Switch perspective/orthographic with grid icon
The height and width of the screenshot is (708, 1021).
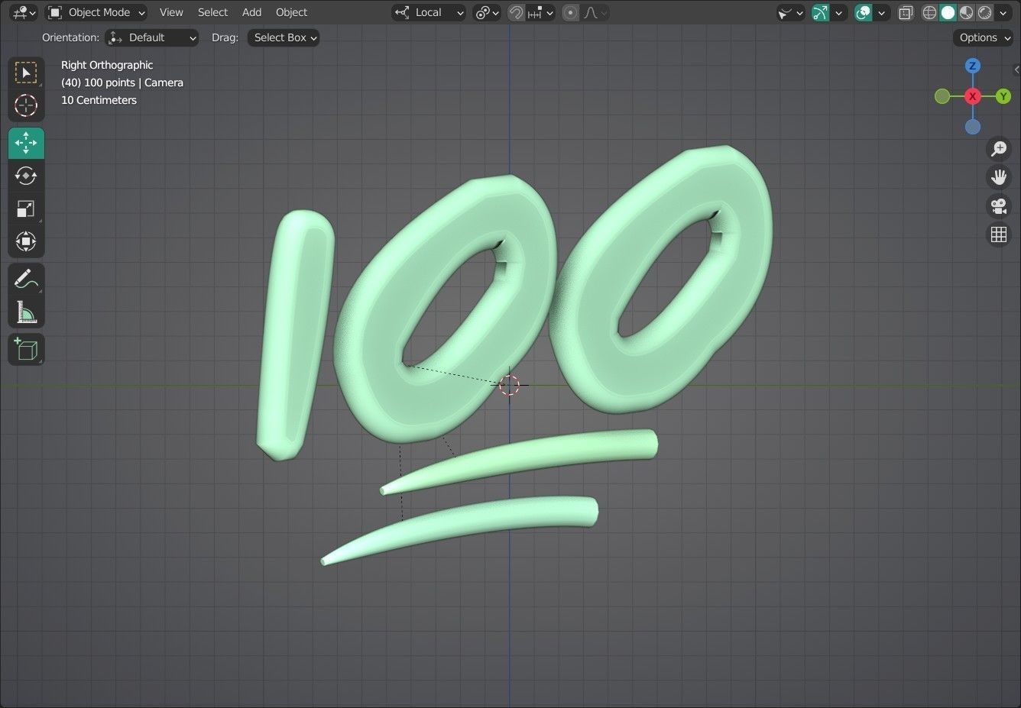[x=998, y=234]
